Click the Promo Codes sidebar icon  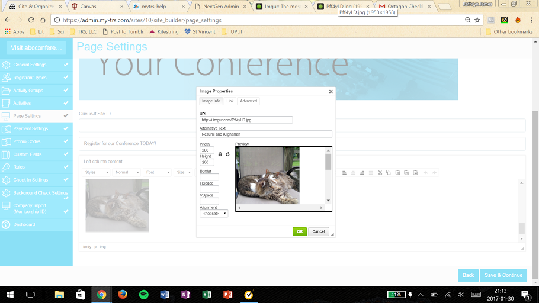point(7,141)
